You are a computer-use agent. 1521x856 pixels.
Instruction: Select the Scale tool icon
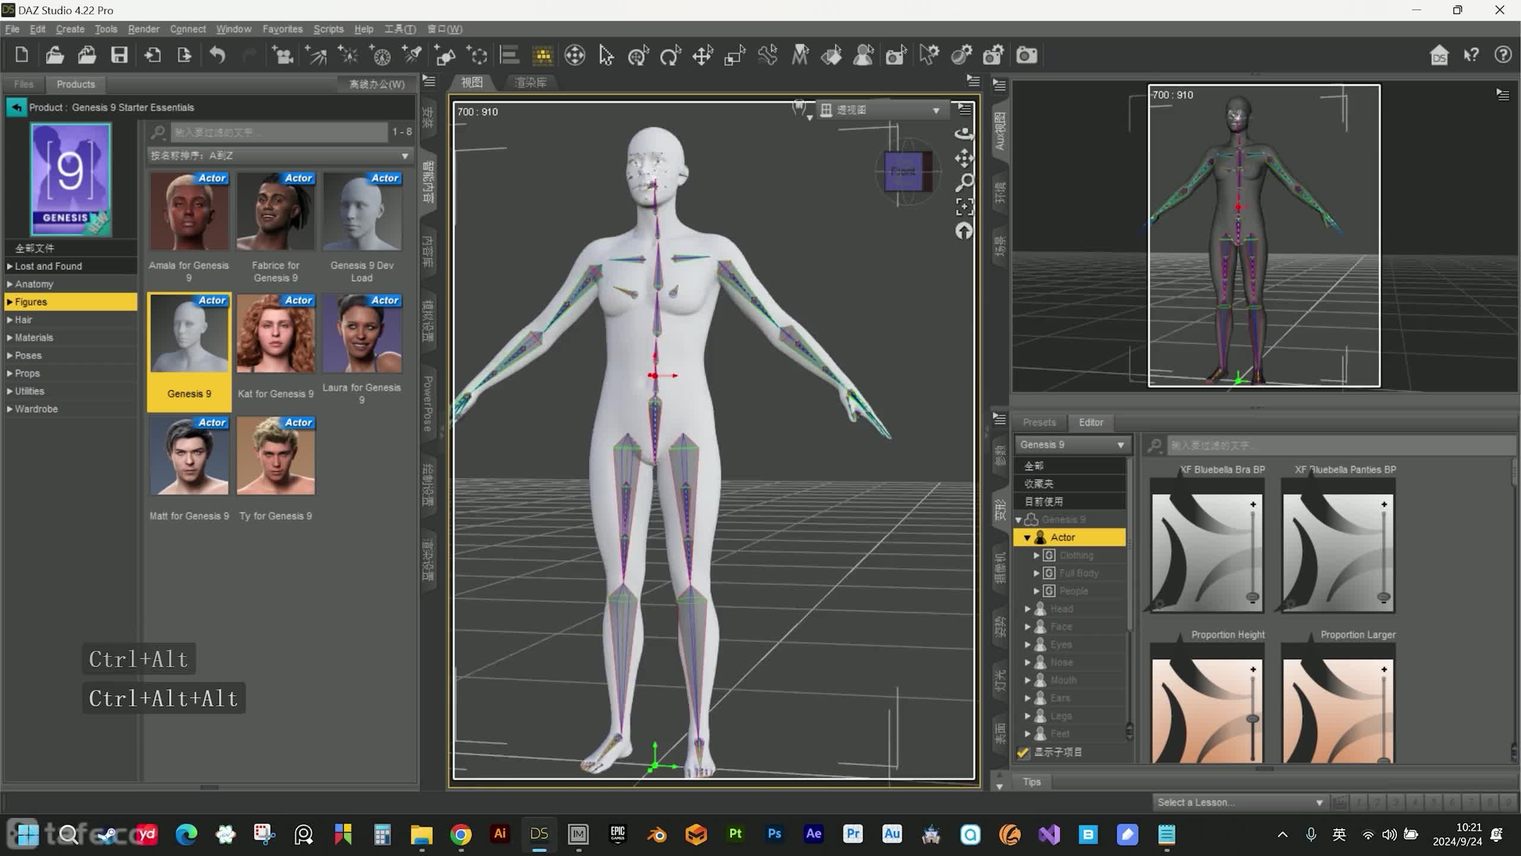click(735, 56)
